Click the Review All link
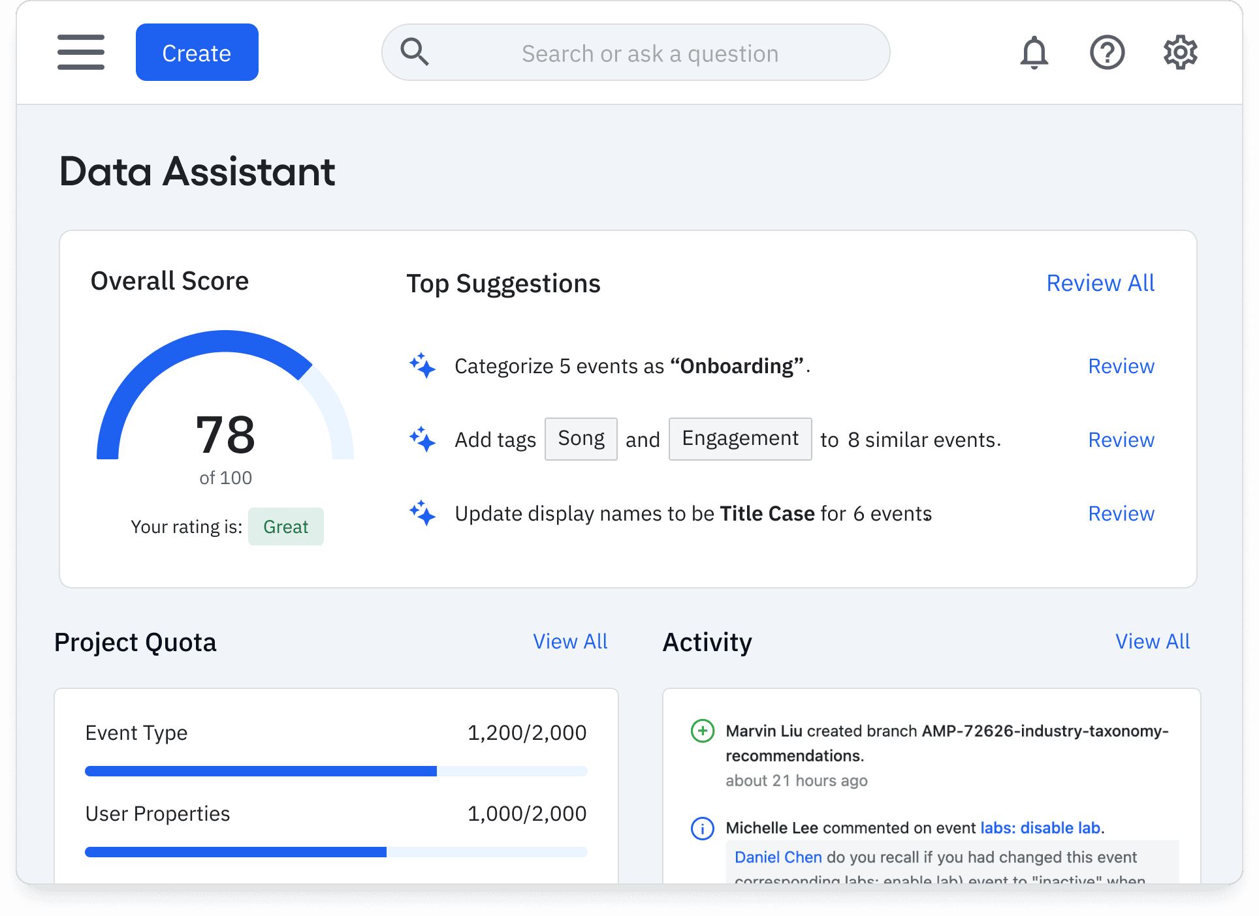Image resolution: width=1259 pixels, height=916 pixels. (1100, 283)
